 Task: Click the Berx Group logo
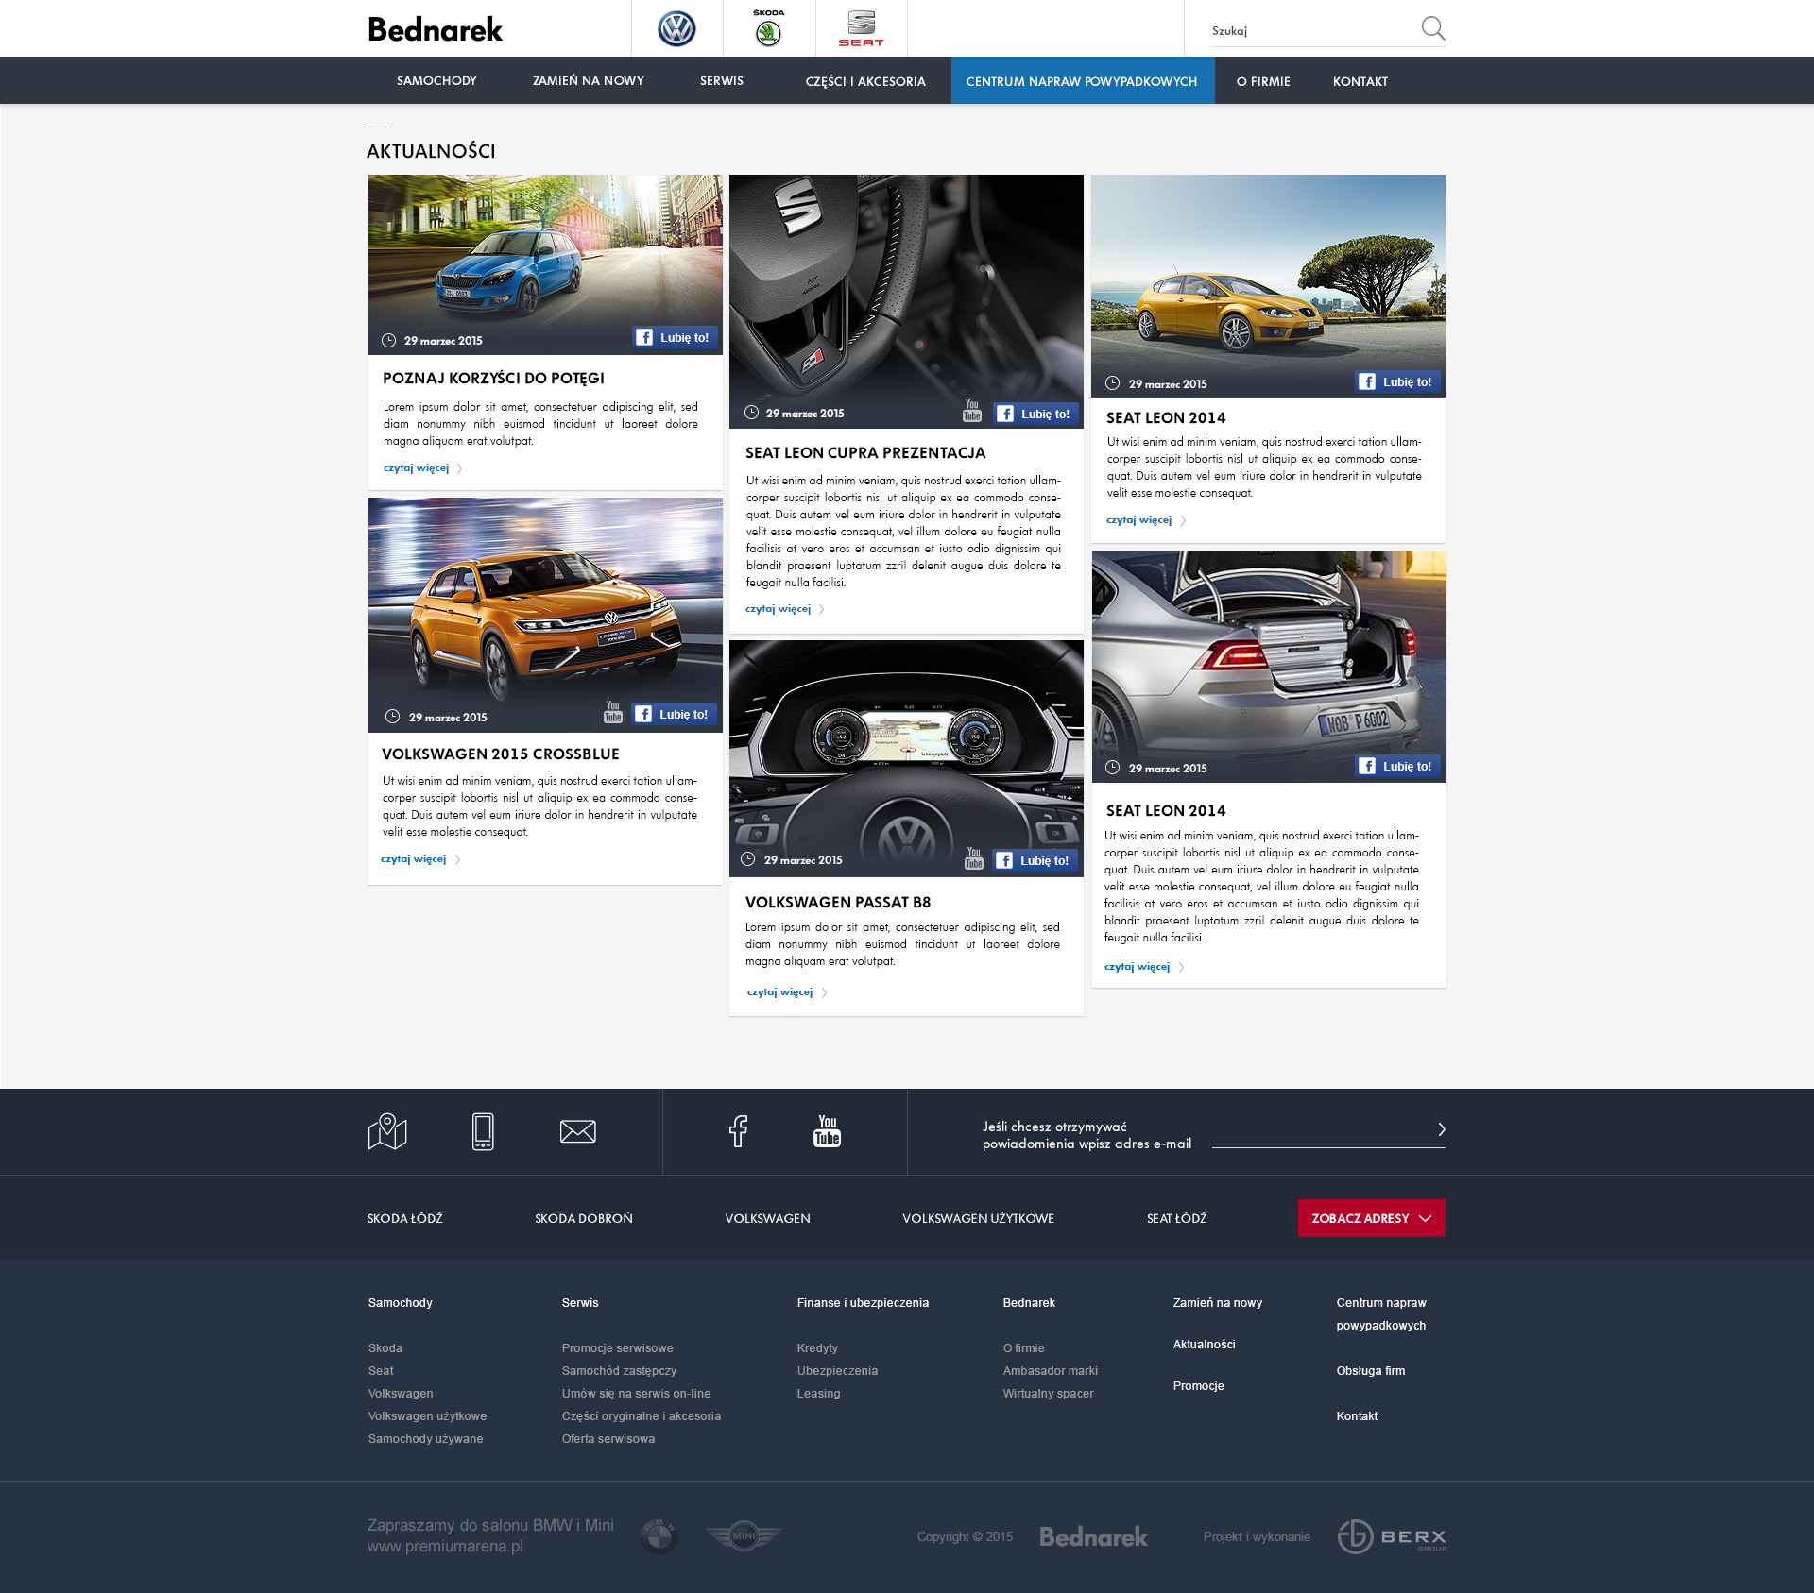[1392, 1536]
